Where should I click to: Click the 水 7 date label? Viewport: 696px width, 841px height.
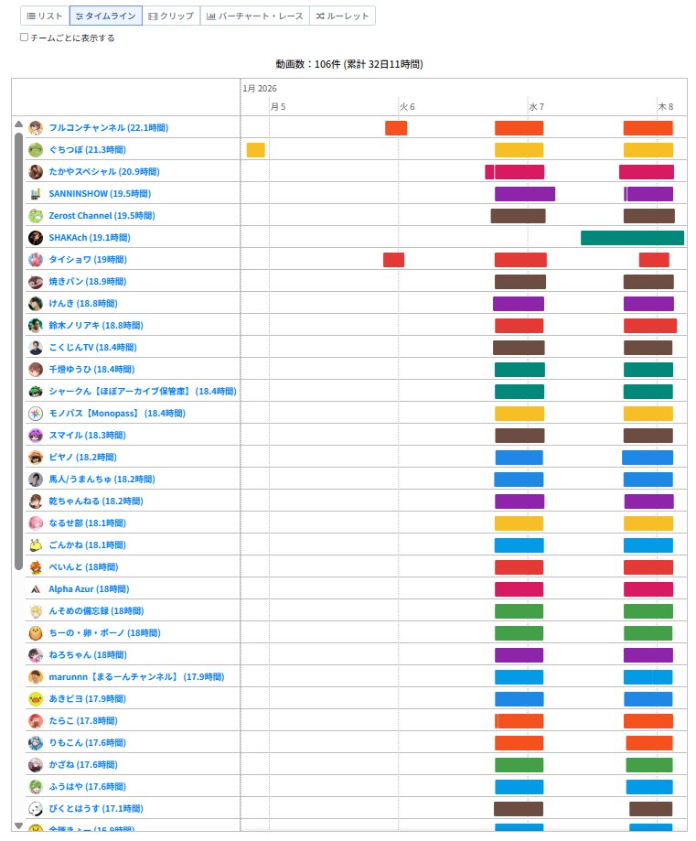[x=536, y=107]
